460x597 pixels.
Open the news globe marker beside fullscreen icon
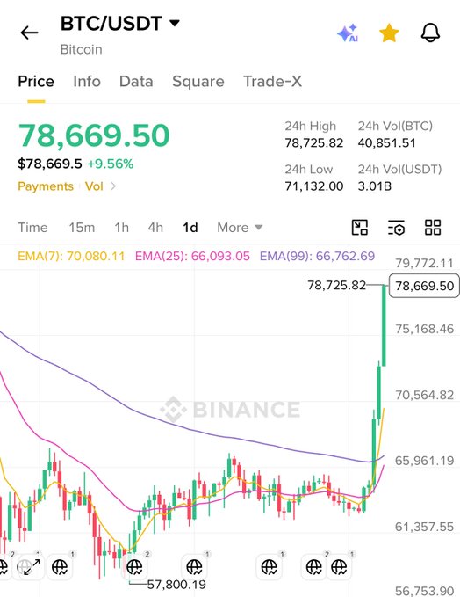click(60, 567)
